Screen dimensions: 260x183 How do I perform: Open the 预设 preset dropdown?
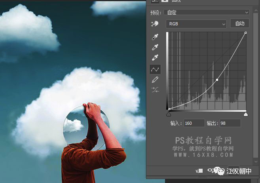[x=207, y=13]
